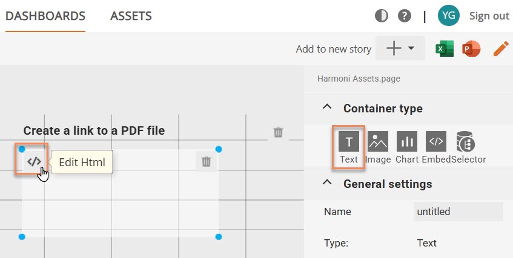
Task: Open the Add to new story dropdown
Action: (400, 48)
